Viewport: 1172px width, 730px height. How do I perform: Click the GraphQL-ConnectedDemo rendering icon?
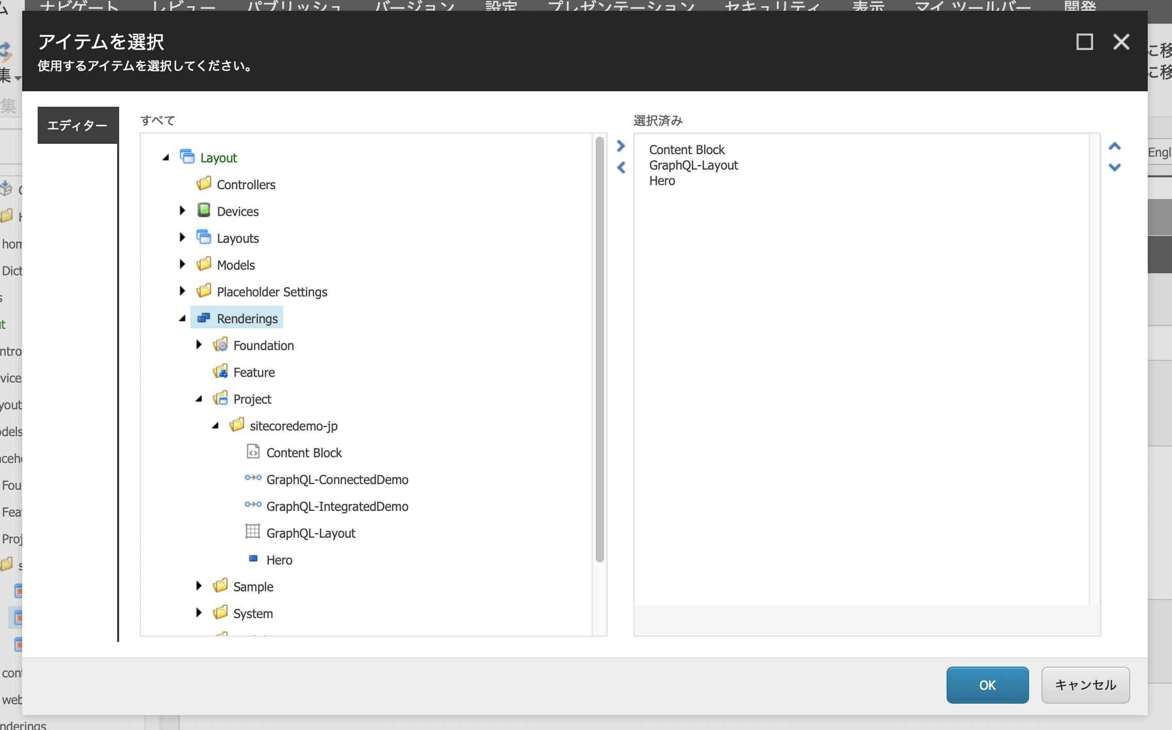tap(253, 478)
